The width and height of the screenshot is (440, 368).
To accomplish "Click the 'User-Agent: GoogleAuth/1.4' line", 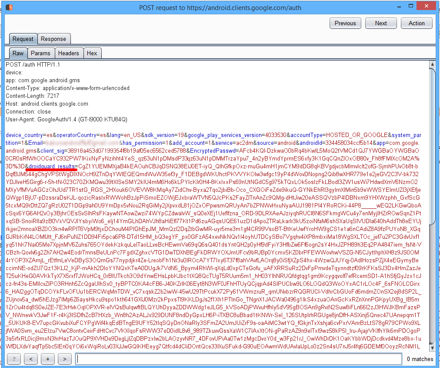I will click(x=66, y=120).
